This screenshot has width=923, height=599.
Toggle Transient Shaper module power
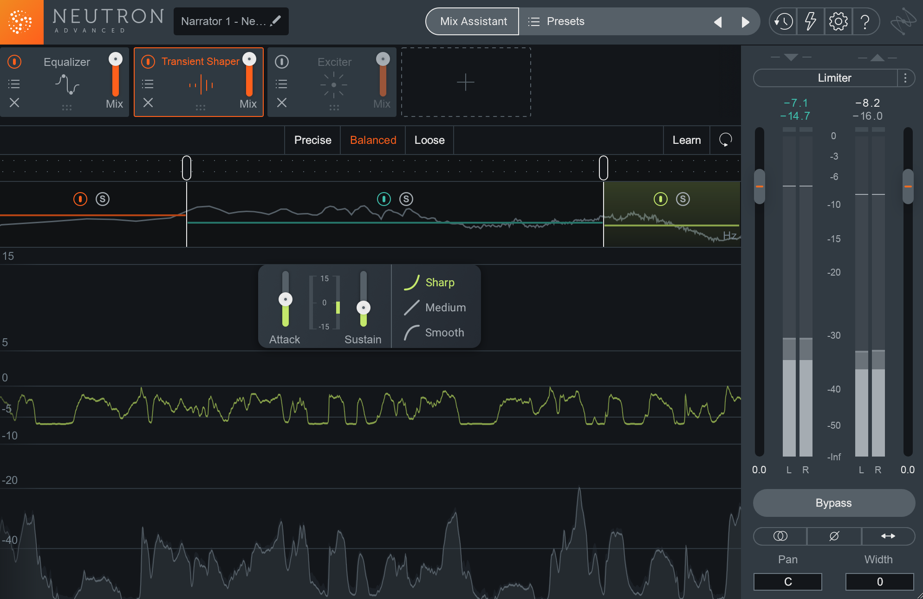(x=148, y=62)
